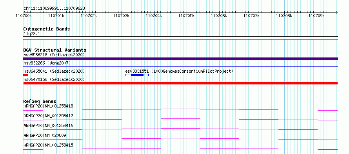Click the 110702k ruler tick label
Image resolution: width=349 pixels, height=154 pixels.
(x=89, y=16)
